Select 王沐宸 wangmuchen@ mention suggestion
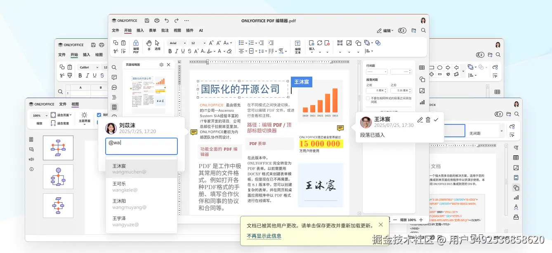The width and height of the screenshot is (552, 253). [142, 169]
